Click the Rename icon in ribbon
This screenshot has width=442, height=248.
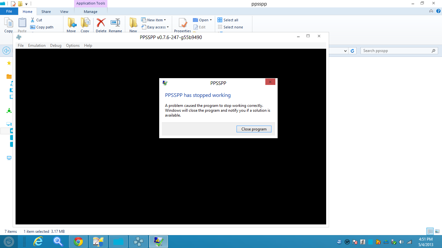pyautogui.click(x=115, y=23)
